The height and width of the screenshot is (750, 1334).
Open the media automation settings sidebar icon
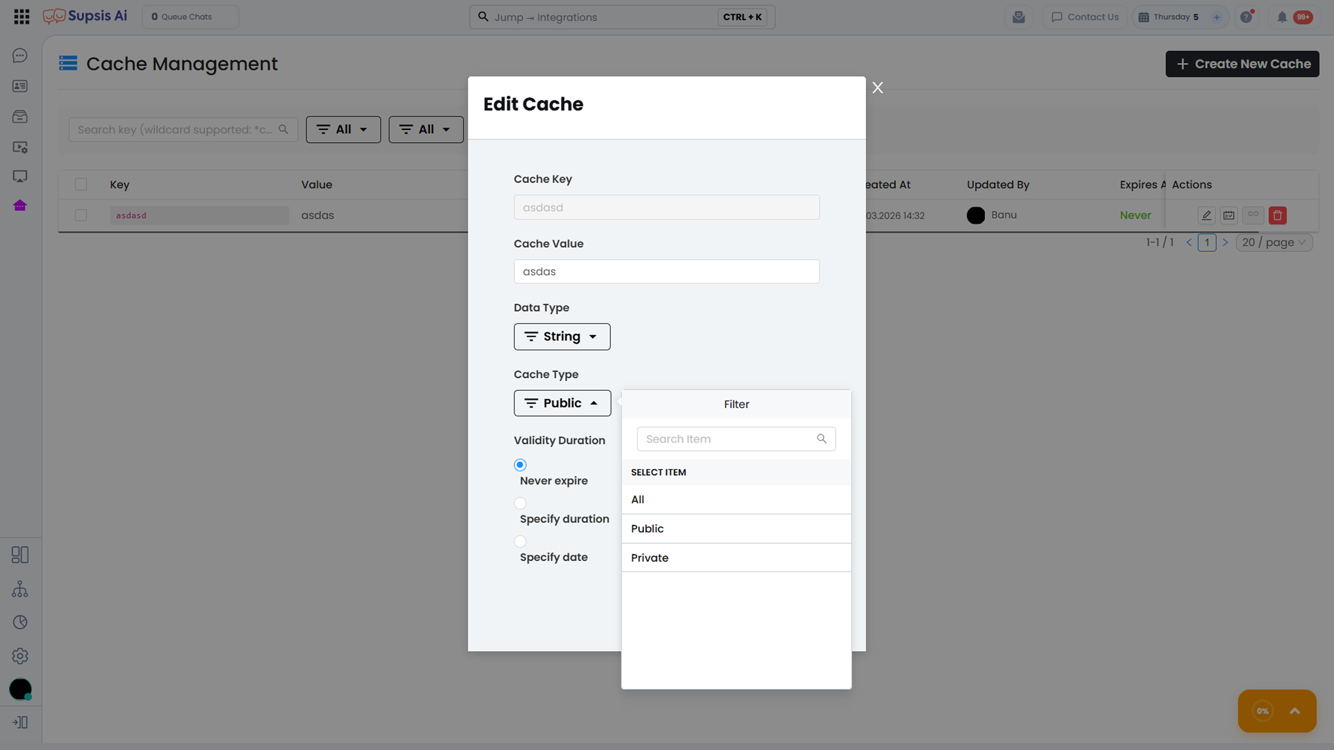[20, 147]
